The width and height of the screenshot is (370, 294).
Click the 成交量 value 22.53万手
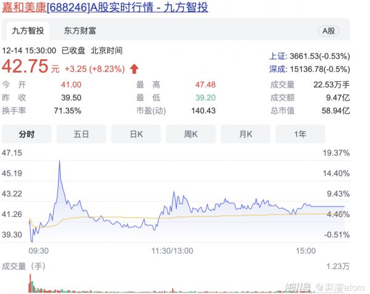coord(332,84)
